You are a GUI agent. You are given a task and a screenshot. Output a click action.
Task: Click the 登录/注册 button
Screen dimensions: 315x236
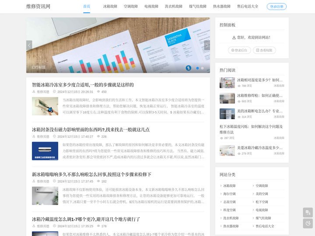(276, 7)
